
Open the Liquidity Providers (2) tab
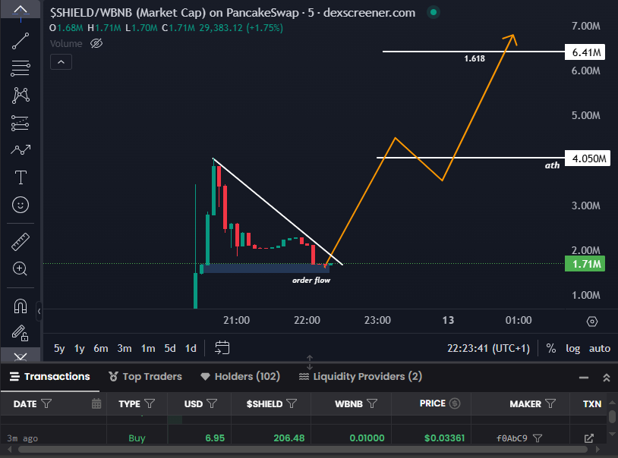click(360, 376)
